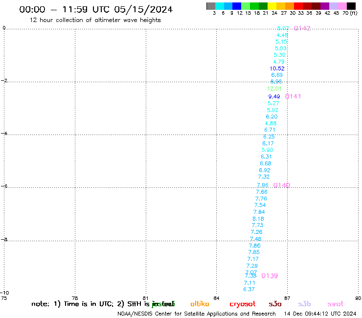The image size is (362, 318).
Task: Select the swot track label 0141
Action: pyautogui.click(x=293, y=96)
